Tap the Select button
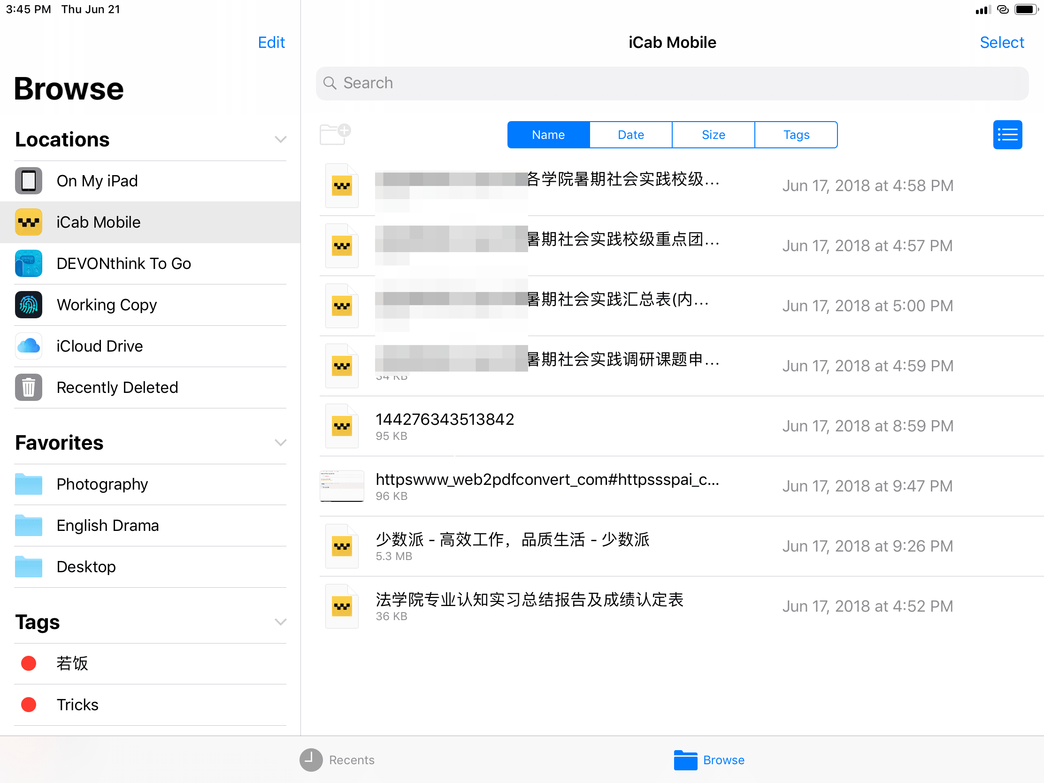 1001,42
